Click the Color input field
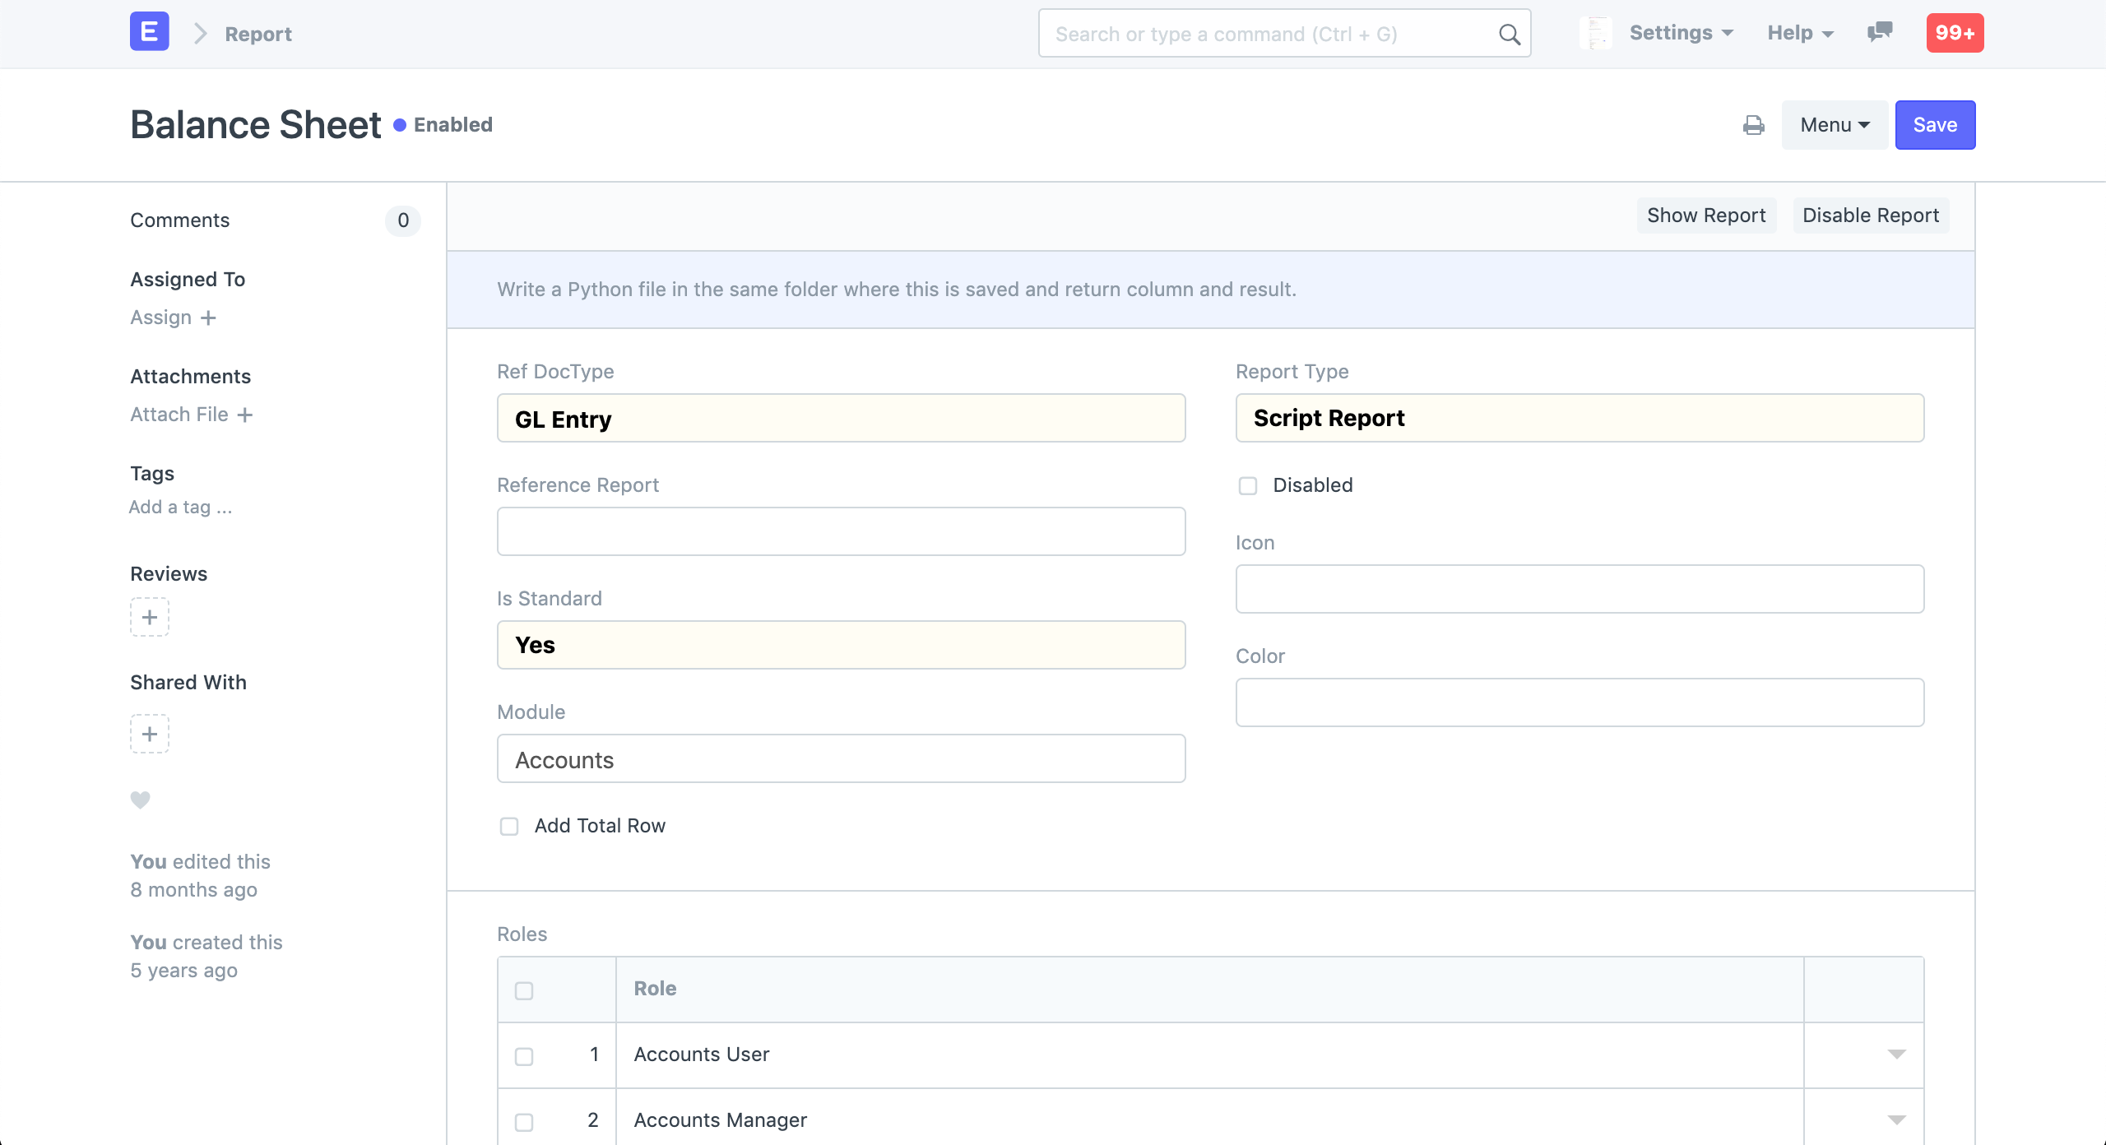2106x1145 pixels. point(1579,702)
